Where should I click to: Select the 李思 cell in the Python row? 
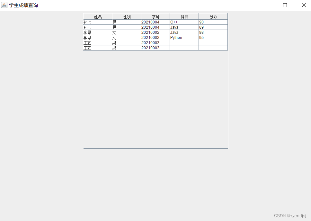click(98, 38)
